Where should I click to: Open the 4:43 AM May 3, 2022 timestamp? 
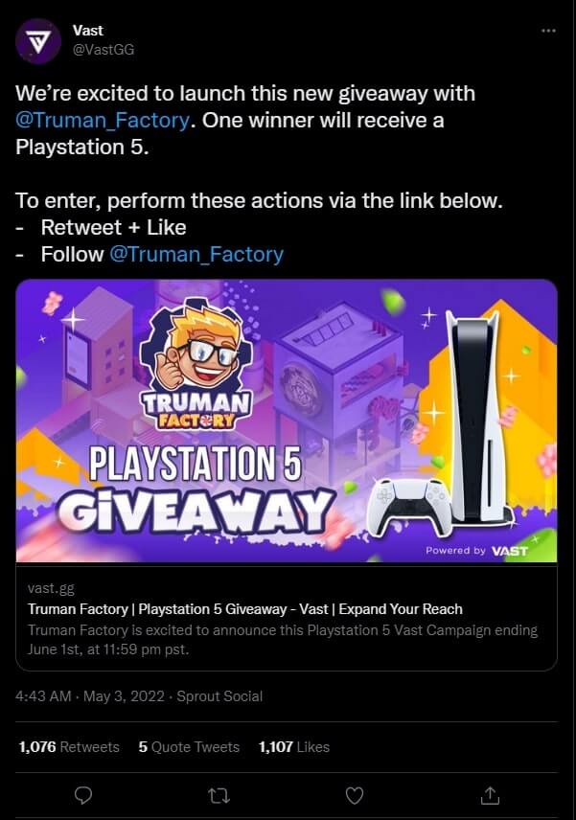(90, 696)
